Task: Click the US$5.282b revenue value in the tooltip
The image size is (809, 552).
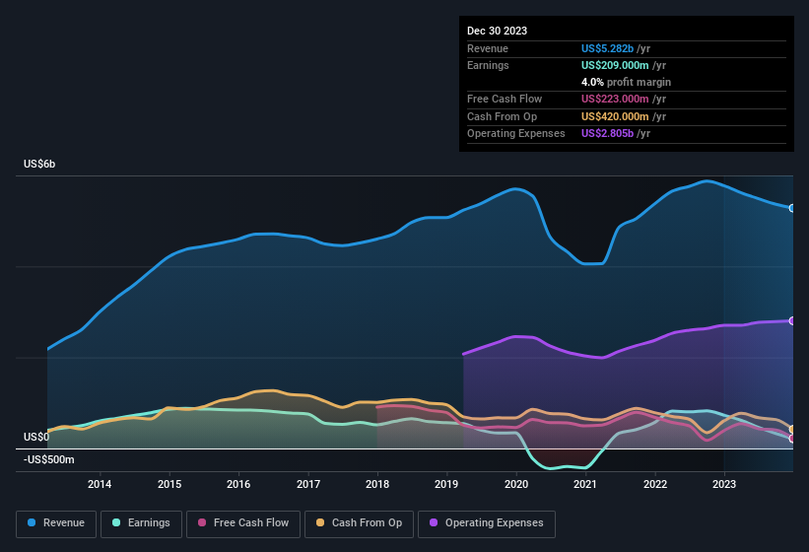Action: coord(609,48)
